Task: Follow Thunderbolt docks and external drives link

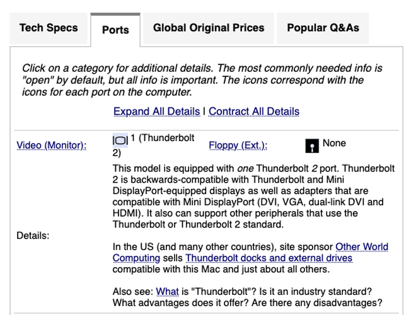Action: (x=269, y=258)
